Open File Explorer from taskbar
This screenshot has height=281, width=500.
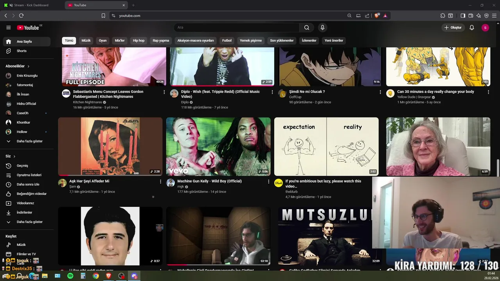pos(45,276)
